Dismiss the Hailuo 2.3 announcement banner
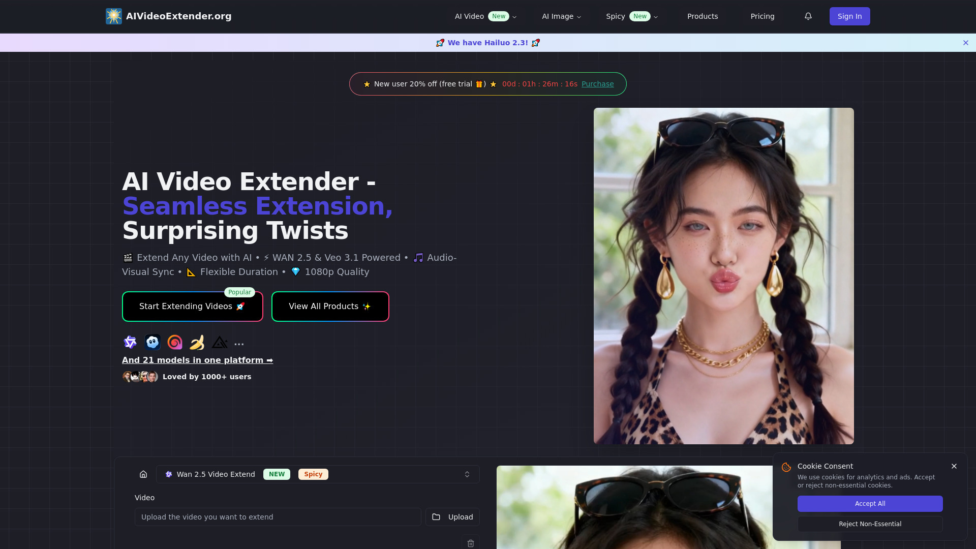 pyautogui.click(x=966, y=43)
